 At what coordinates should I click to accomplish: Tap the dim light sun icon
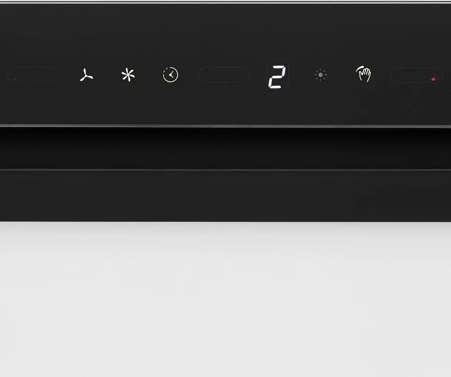320,75
